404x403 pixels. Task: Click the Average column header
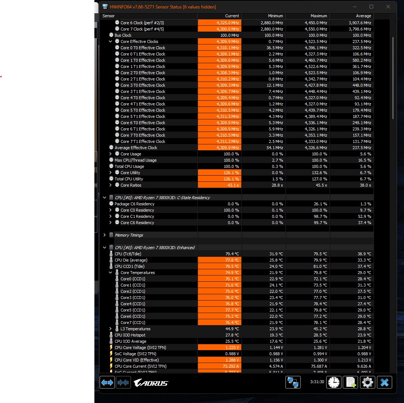(x=352, y=16)
